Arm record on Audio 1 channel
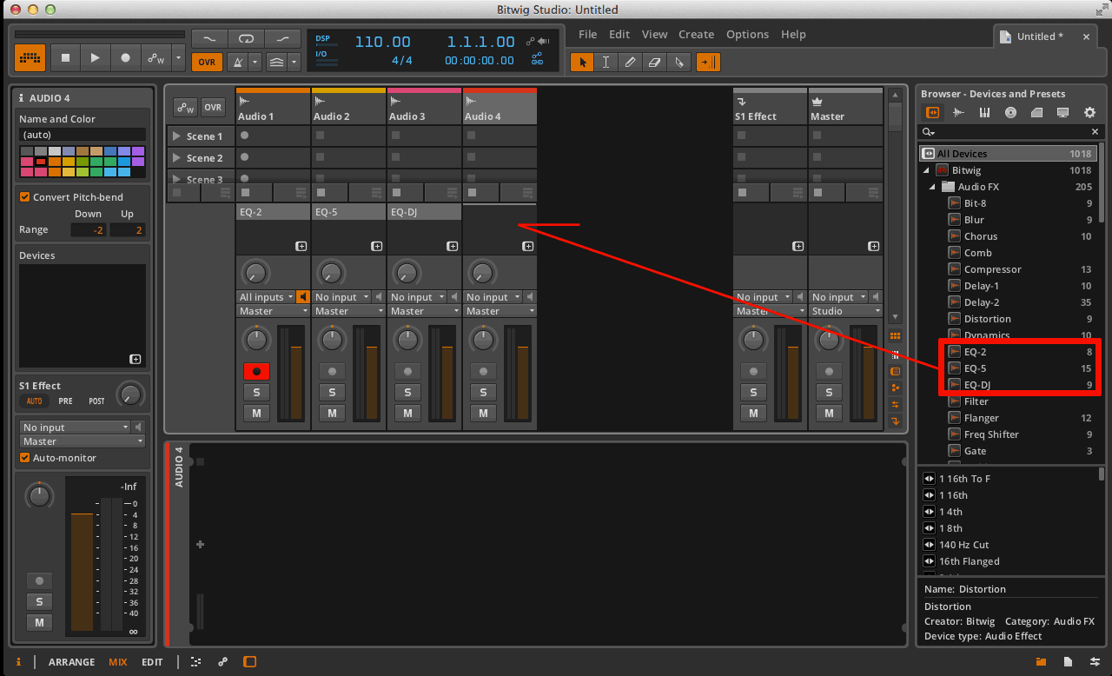 point(256,371)
